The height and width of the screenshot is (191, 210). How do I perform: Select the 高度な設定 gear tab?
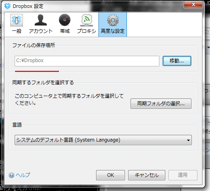(x=113, y=25)
